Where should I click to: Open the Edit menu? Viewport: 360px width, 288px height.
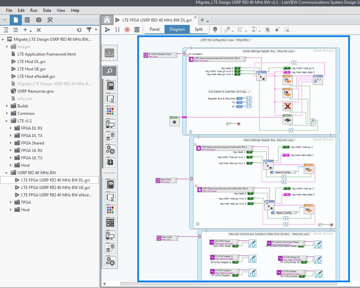(x=21, y=10)
